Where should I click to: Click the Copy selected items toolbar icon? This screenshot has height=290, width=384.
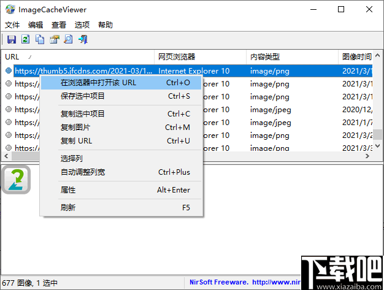click(40, 39)
